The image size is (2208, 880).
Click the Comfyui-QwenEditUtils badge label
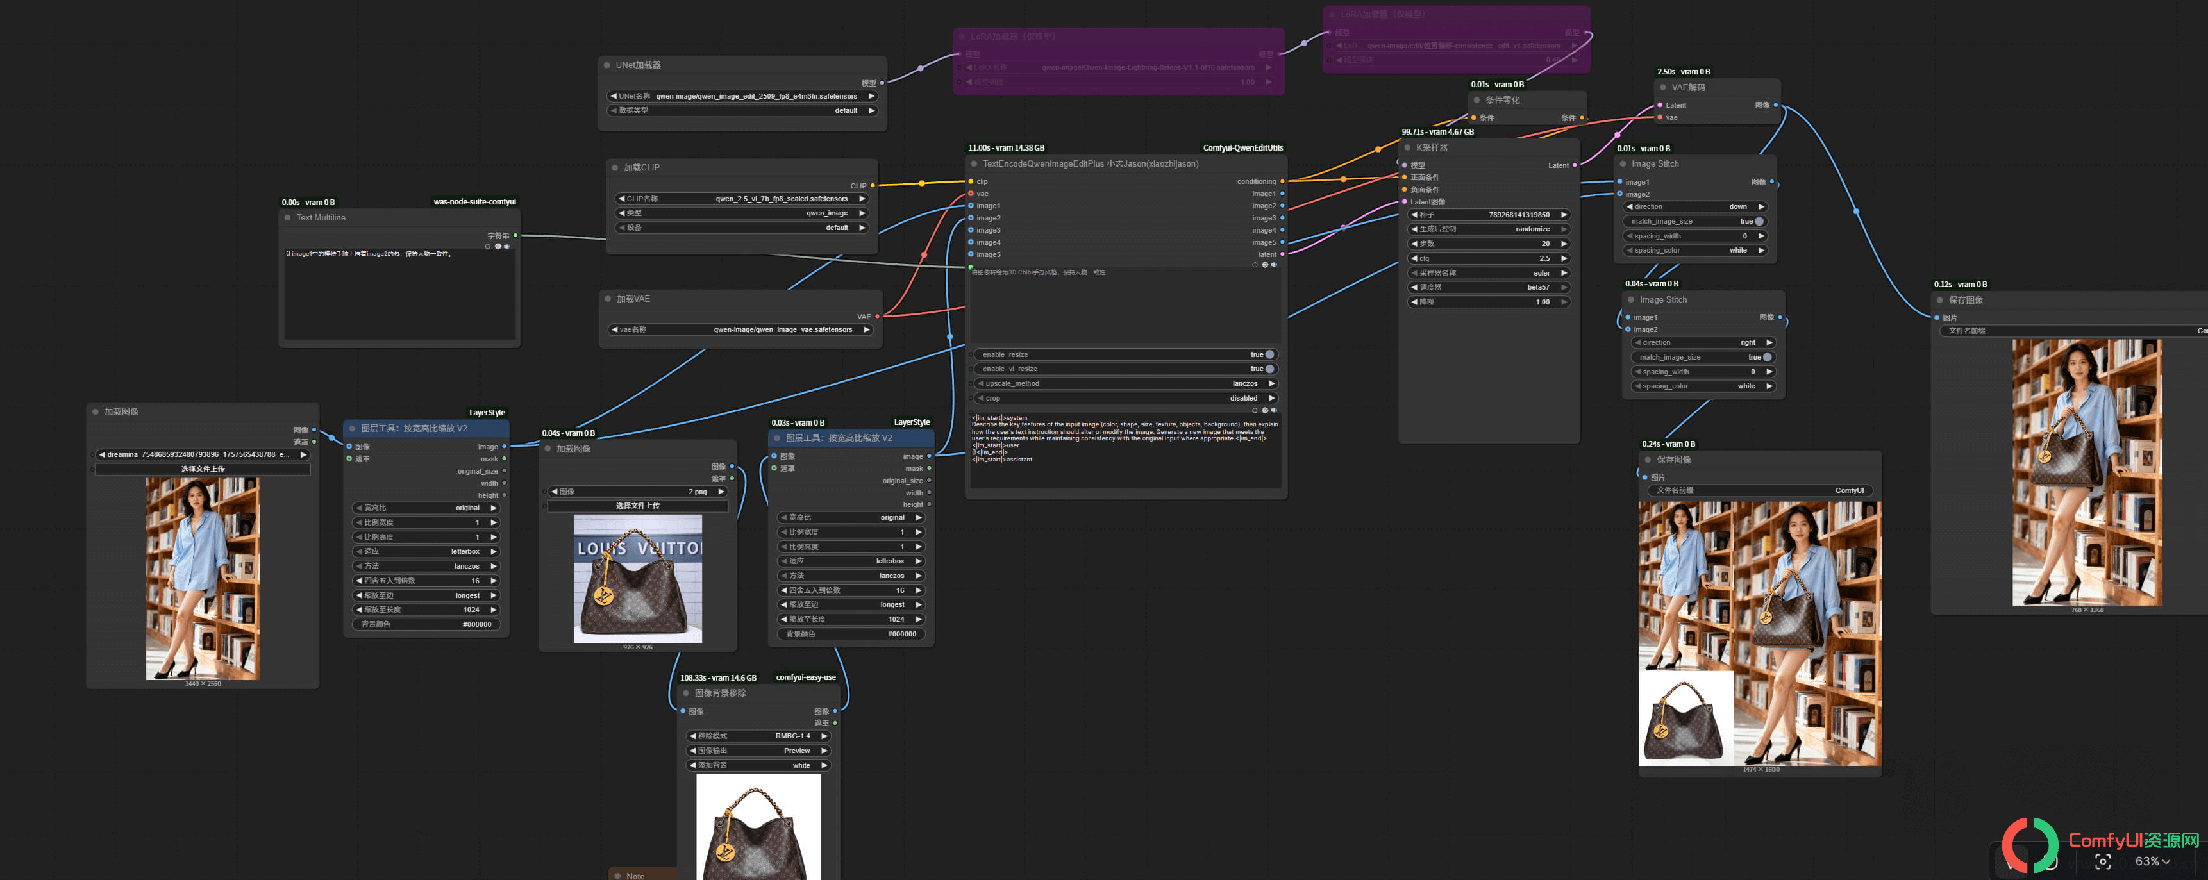tap(1243, 148)
